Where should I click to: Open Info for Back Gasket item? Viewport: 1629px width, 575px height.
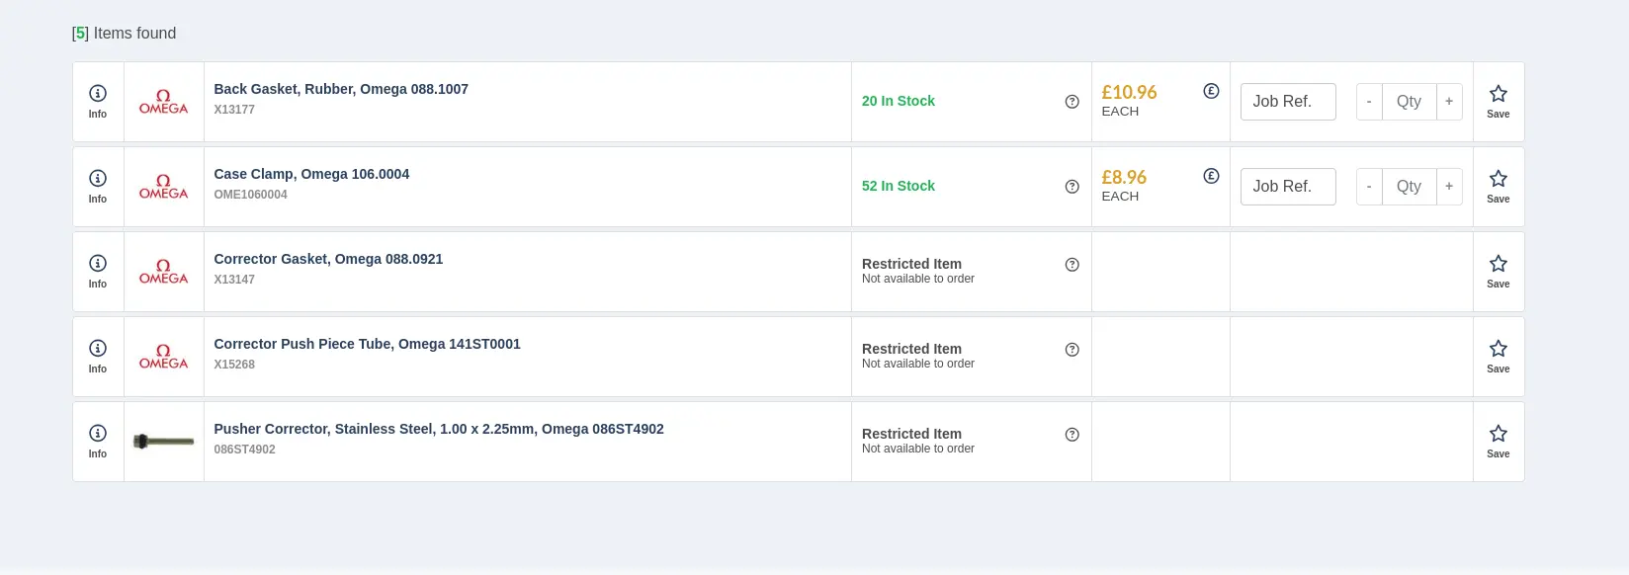coord(98,101)
